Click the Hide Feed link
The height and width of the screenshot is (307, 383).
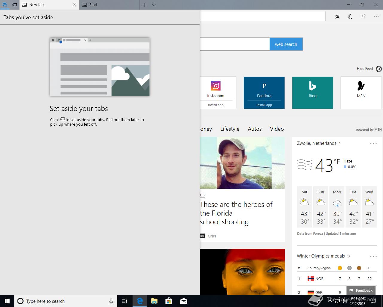pos(365,69)
